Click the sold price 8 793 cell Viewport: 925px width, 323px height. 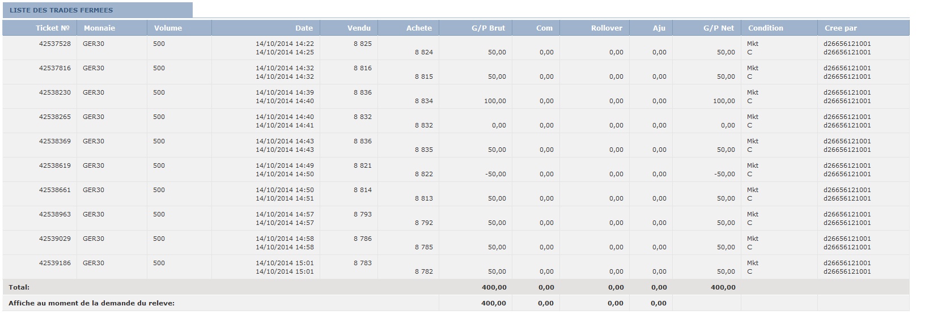coord(363,214)
